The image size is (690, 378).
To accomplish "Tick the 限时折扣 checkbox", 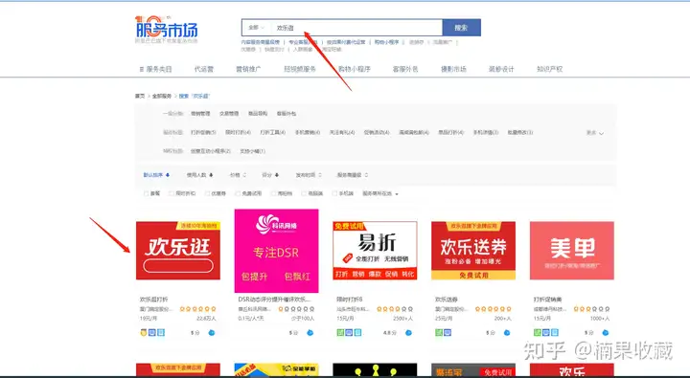I will 172,194.
